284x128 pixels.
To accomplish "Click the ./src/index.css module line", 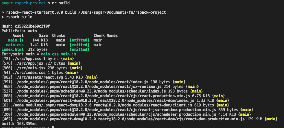I will click(40, 73).
